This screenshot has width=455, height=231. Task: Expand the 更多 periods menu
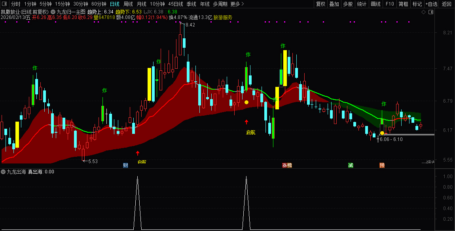pos(237,4)
